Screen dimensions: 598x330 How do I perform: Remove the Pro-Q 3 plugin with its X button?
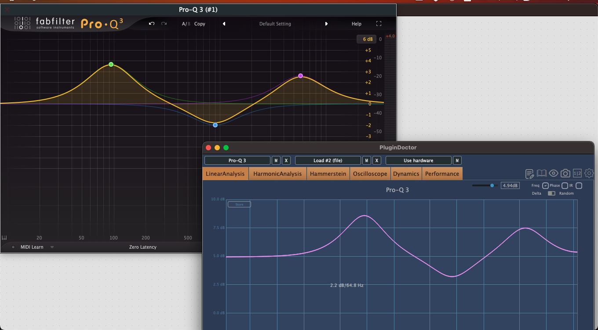pos(286,160)
